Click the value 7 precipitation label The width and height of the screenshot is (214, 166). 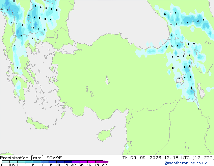pos(13,12)
